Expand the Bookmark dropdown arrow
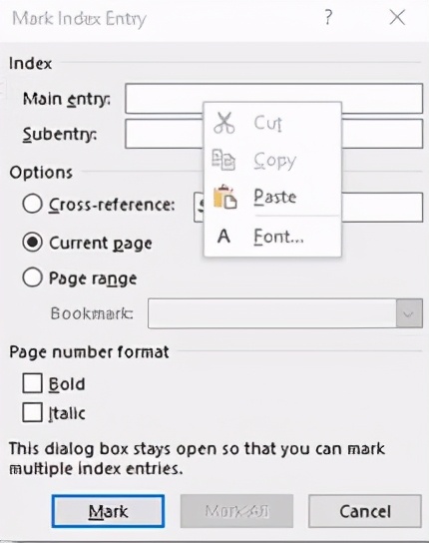 (x=409, y=313)
